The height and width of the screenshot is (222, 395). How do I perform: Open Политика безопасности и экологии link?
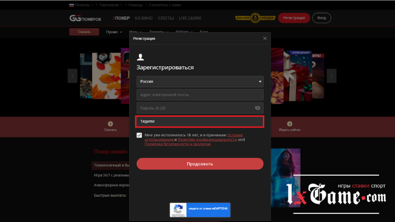point(178,144)
